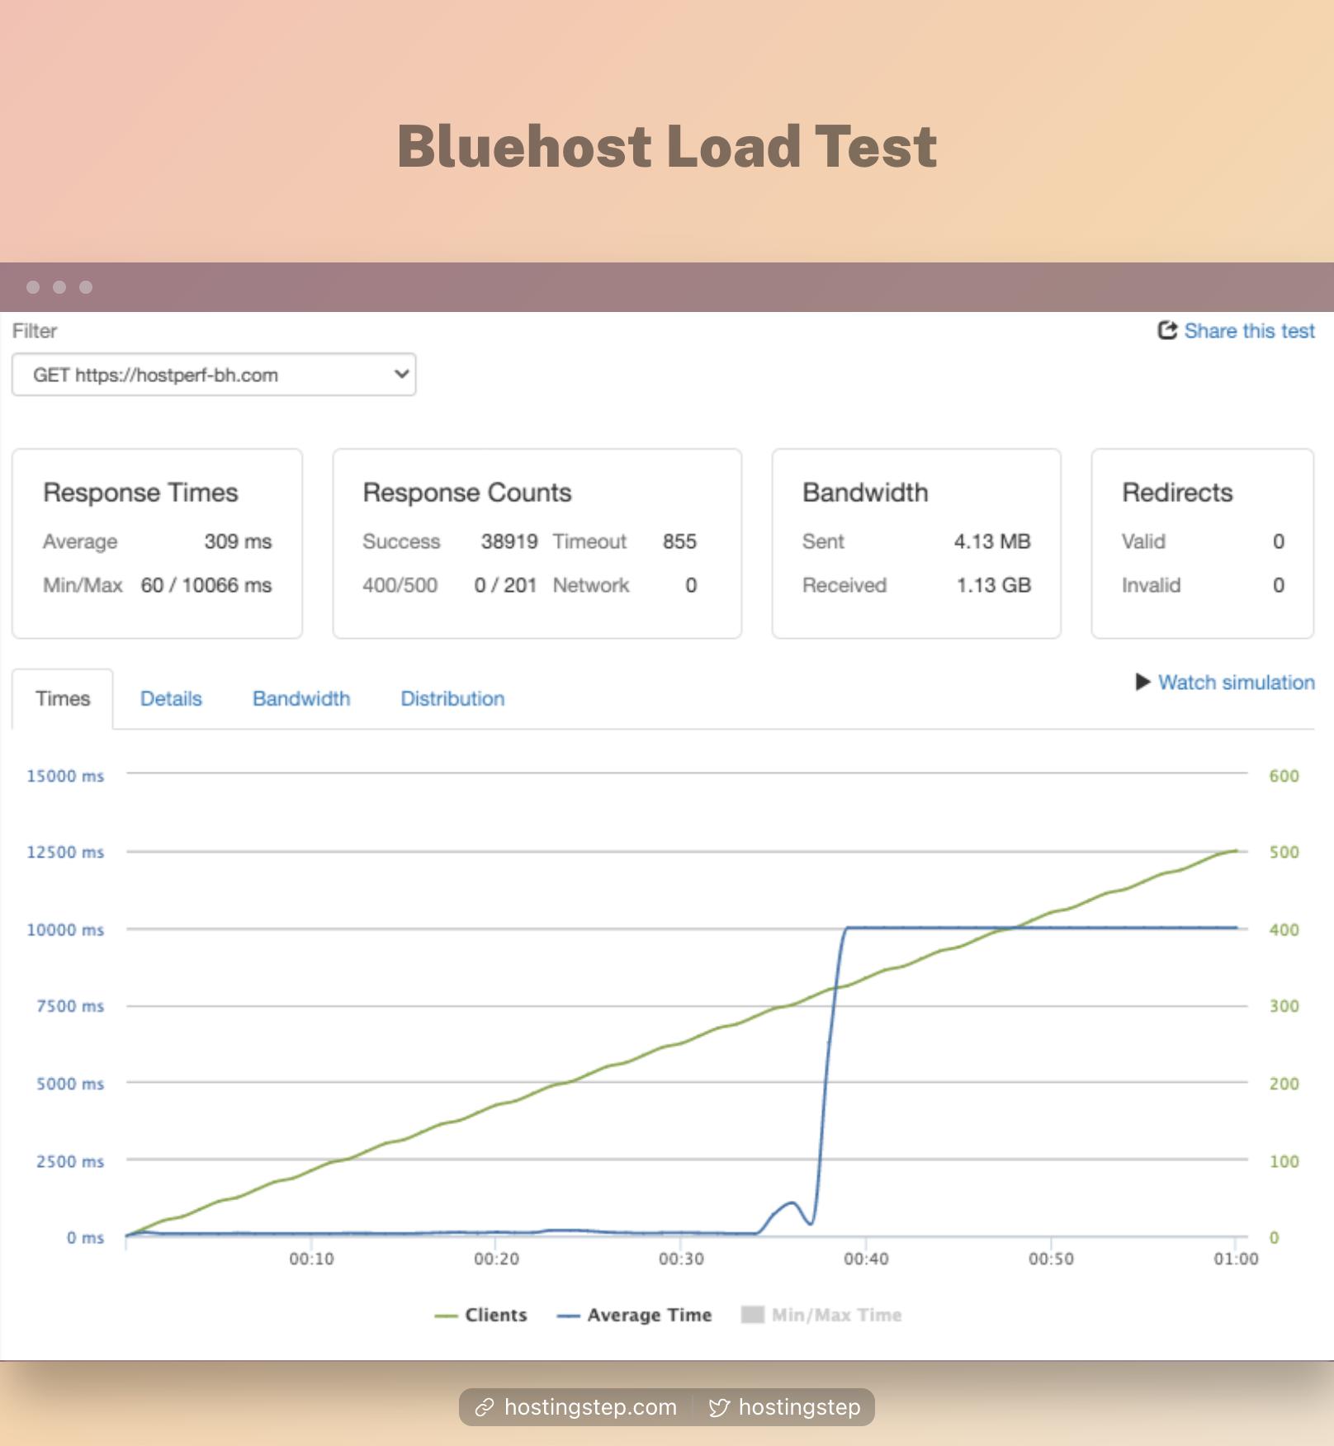Open the Bandwidth tab
The width and height of the screenshot is (1334, 1446).
(x=301, y=699)
